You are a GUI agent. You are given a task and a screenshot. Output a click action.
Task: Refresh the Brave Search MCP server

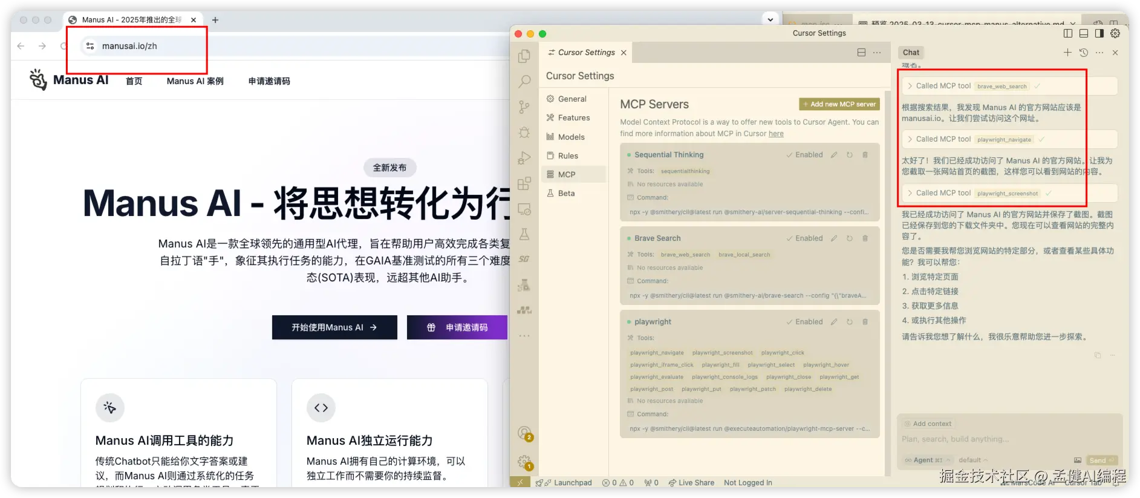(x=850, y=238)
